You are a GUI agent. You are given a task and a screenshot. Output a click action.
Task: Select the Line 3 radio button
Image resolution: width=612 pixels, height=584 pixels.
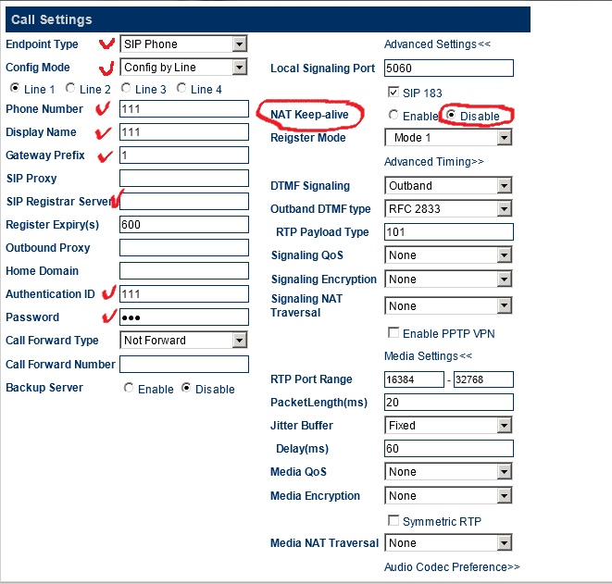[126, 88]
